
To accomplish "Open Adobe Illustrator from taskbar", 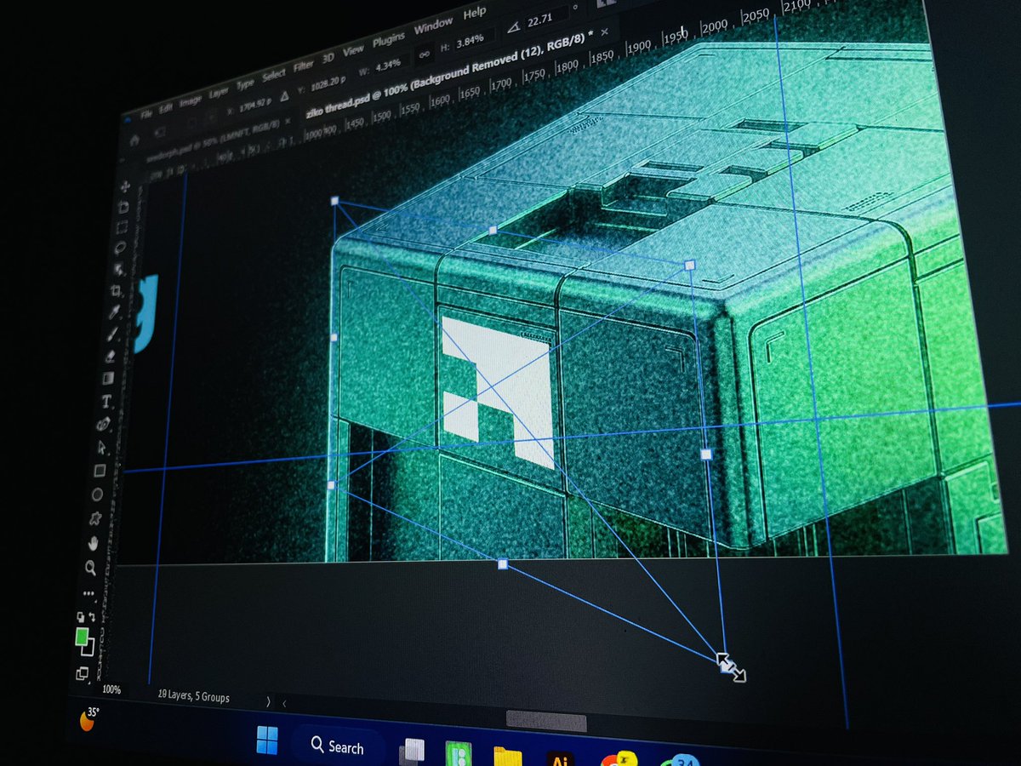I will tap(560, 757).
